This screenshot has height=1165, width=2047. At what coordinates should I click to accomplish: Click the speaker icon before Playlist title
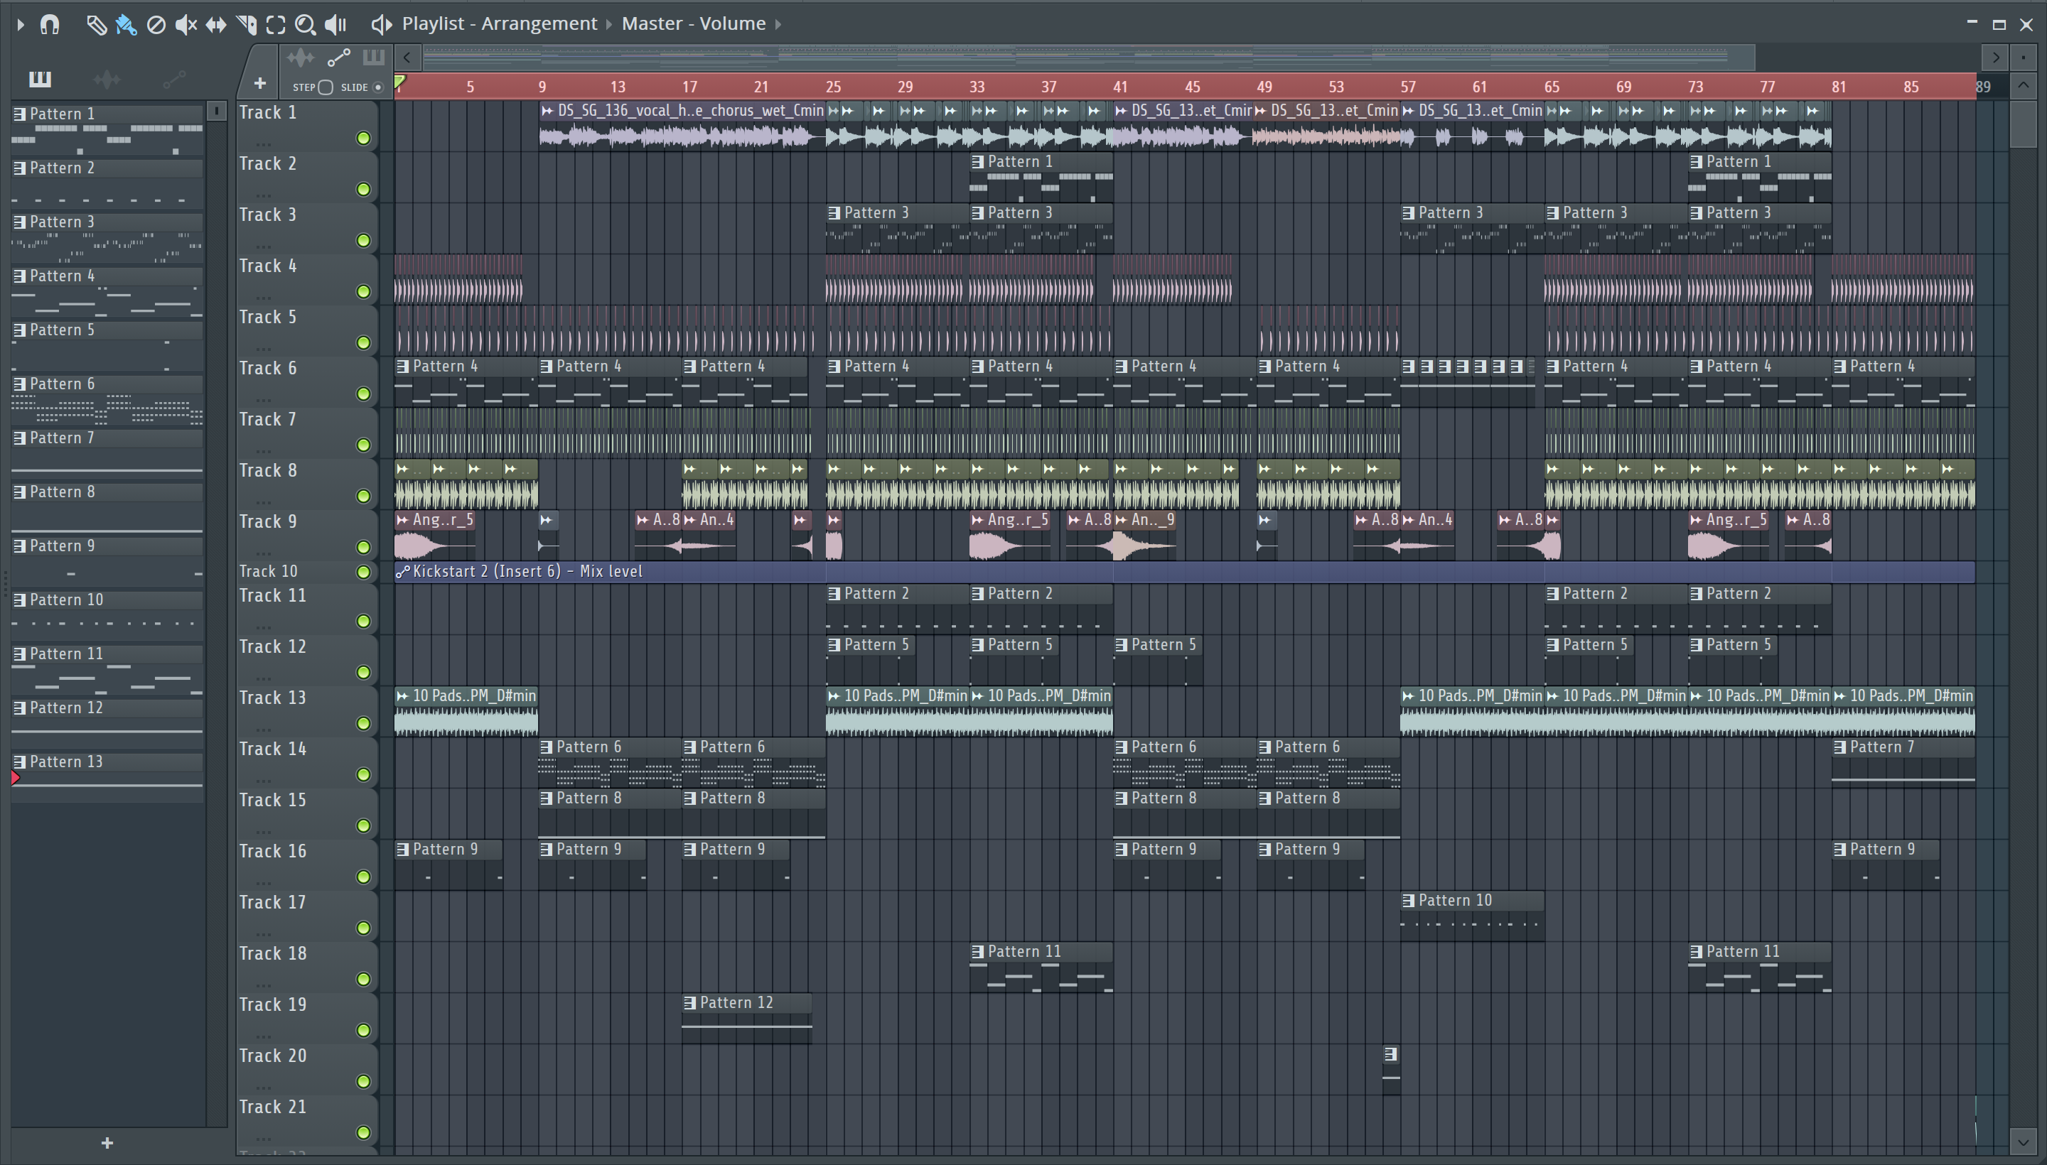tap(381, 25)
